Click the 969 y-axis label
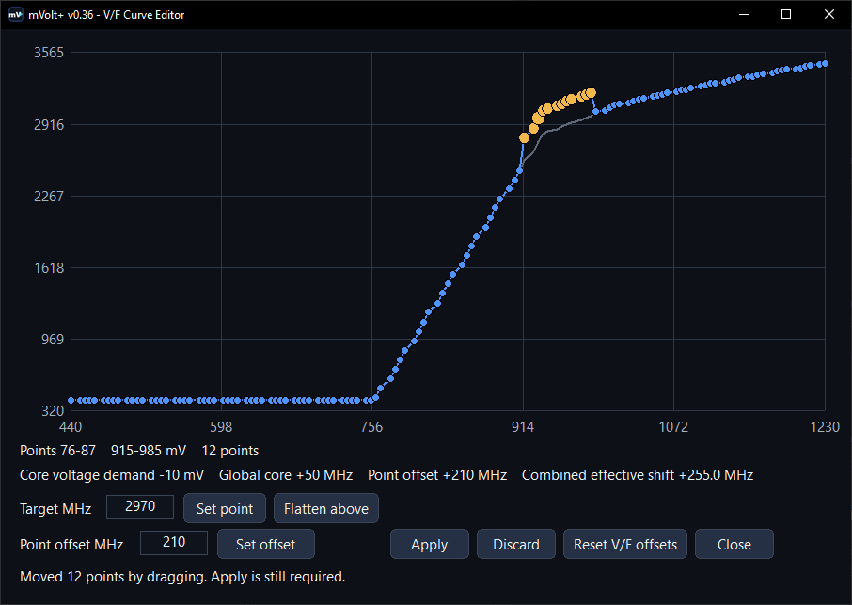Viewport: 852px width, 605px height. click(x=53, y=339)
